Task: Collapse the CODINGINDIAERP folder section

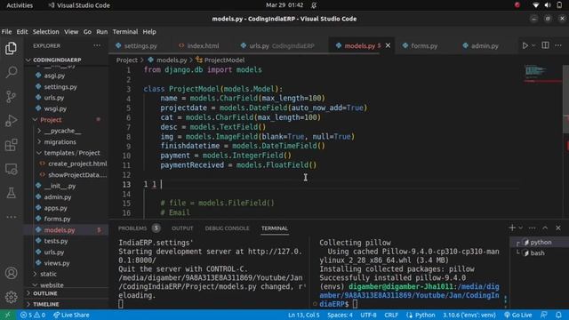Action: coord(57,60)
